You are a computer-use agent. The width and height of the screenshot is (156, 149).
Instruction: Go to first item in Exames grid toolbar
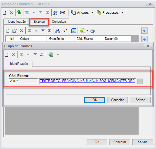click(x=29, y=31)
